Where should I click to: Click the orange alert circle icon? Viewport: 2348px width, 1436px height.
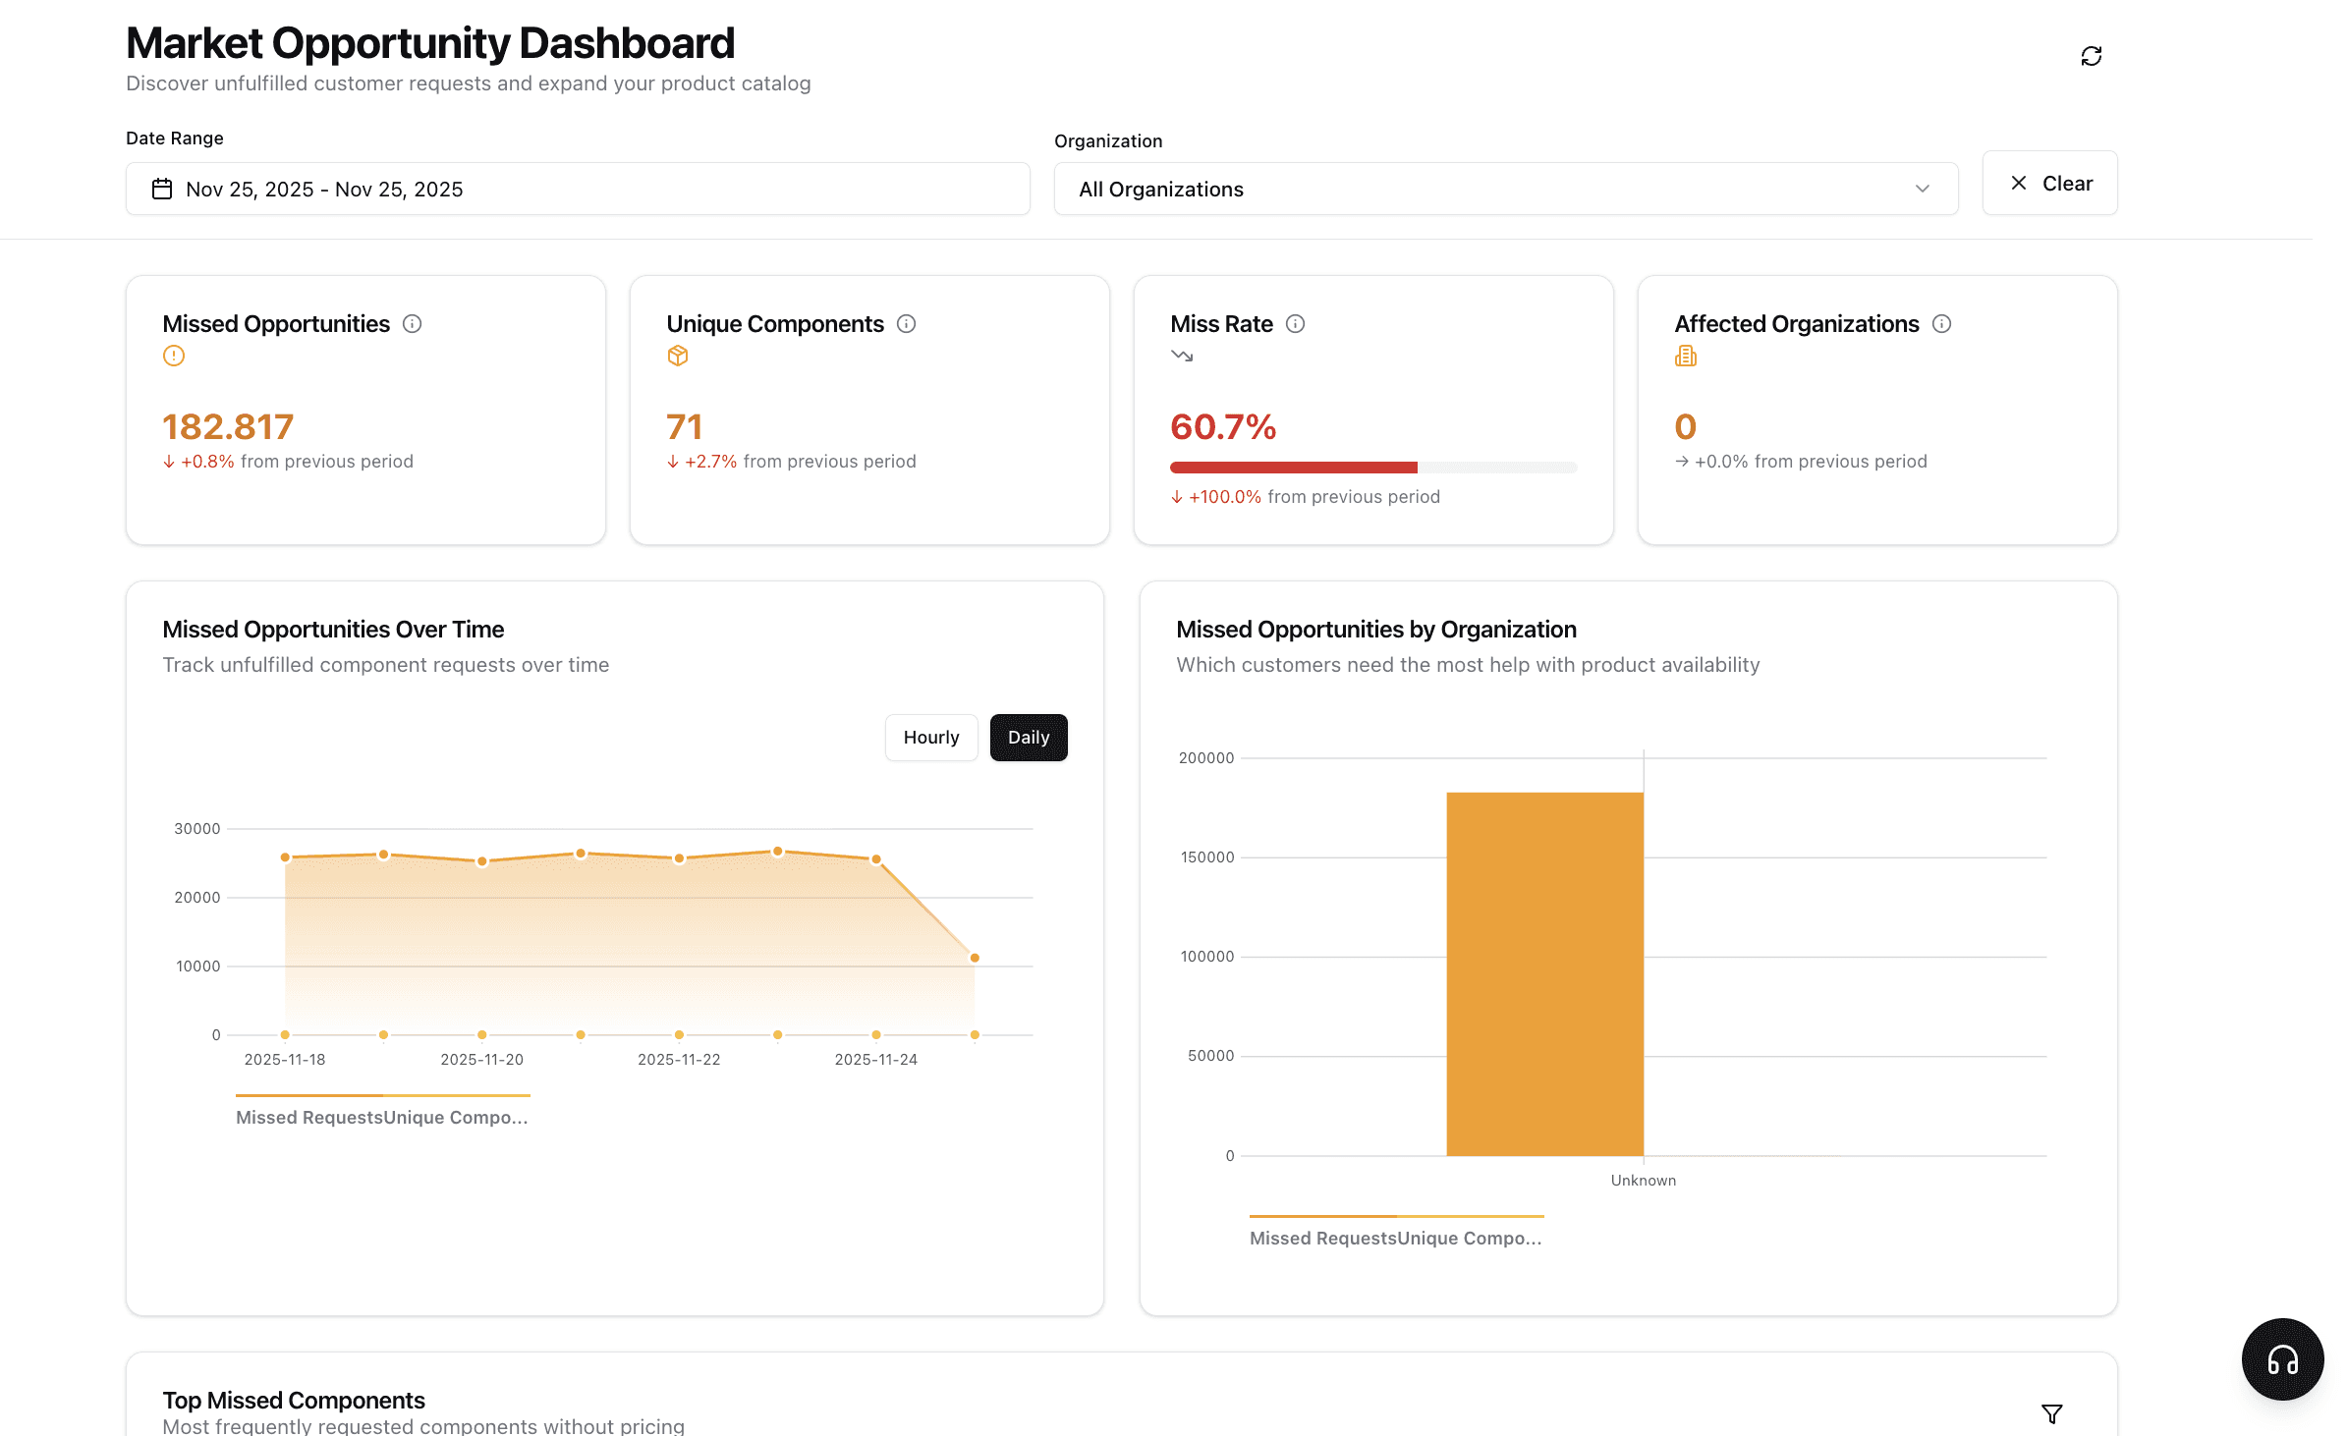click(174, 356)
